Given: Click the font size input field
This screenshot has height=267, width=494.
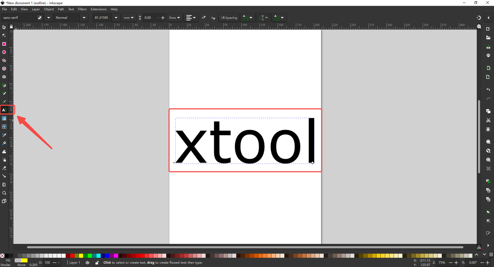Looking at the screenshot, I should coord(101,18).
